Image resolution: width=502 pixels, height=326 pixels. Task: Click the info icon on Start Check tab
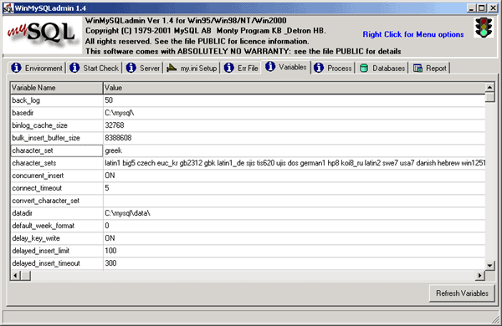tap(74, 68)
